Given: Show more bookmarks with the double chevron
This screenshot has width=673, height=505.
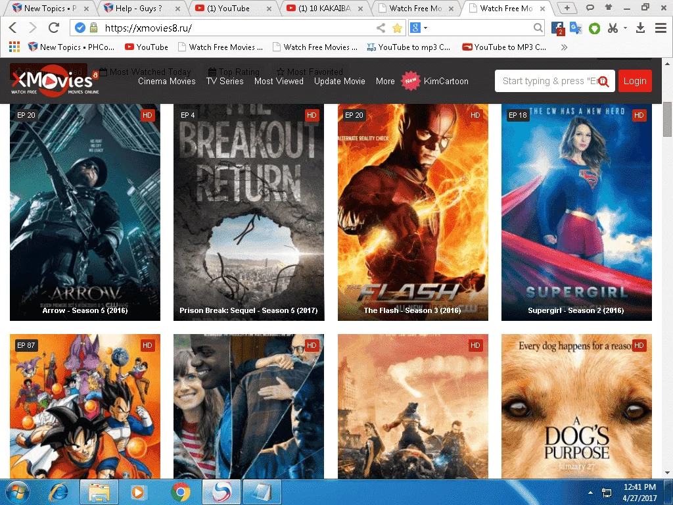Looking at the screenshot, I should pos(564,47).
